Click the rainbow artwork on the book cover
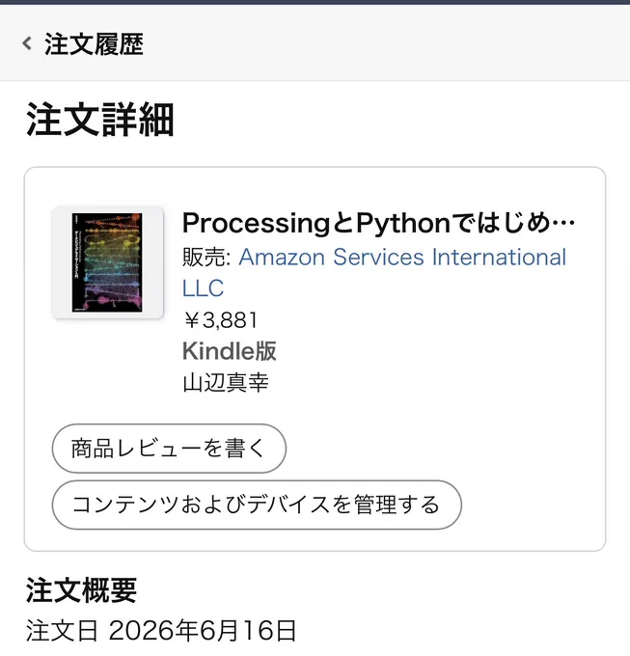630x656 pixels. click(107, 262)
